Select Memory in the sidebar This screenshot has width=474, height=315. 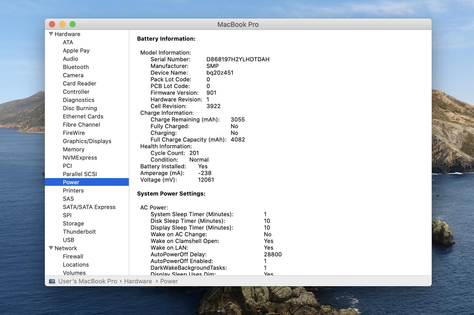click(74, 149)
